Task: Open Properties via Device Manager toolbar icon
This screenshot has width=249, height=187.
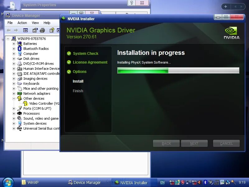Action: (x=35, y=30)
